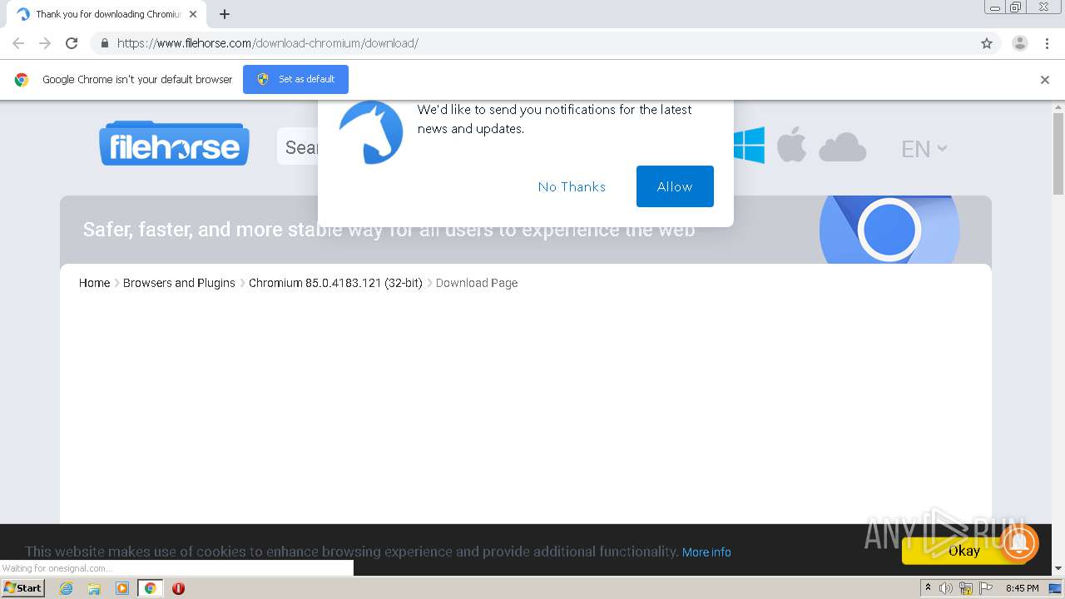The width and height of the screenshot is (1065, 599).
Task: Click No Thanks on notification prompt
Action: click(572, 186)
